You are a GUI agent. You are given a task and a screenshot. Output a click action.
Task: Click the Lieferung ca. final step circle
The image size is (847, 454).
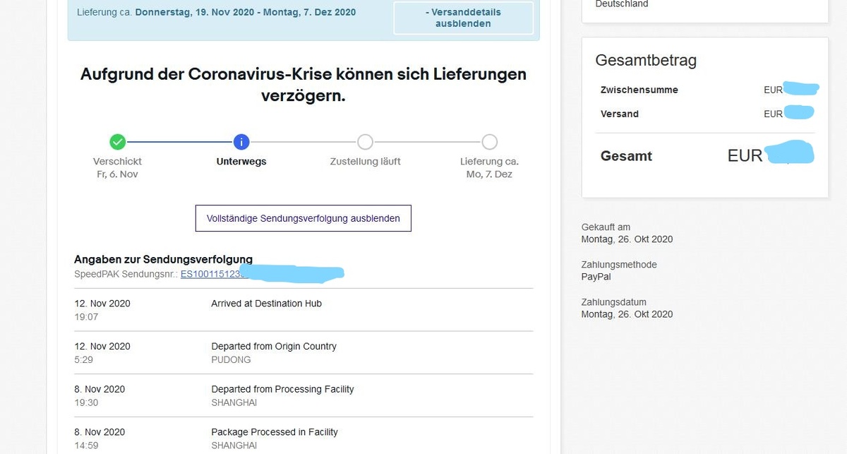point(489,142)
